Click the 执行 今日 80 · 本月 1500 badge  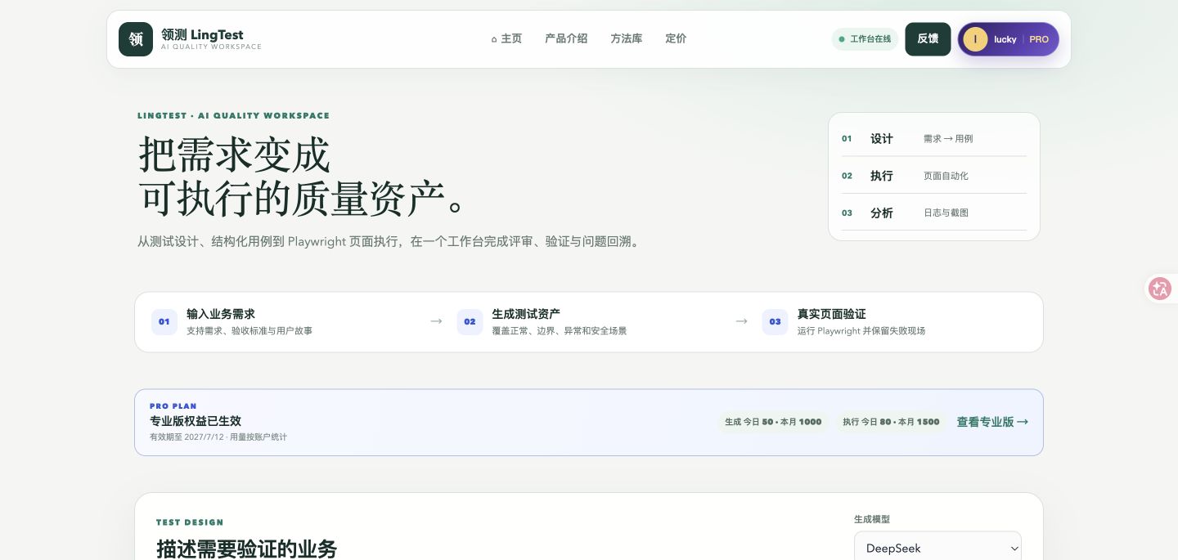tap(891, 422)
